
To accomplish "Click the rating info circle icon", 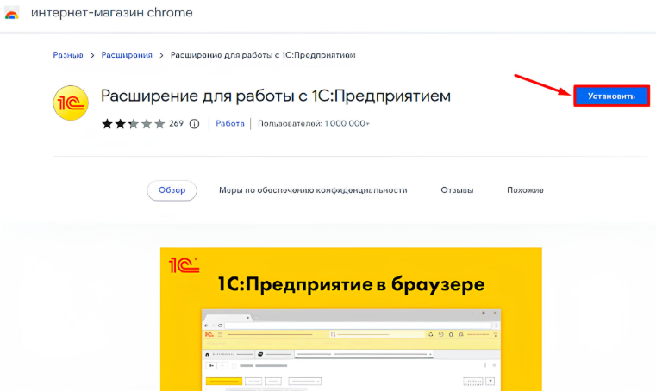I will pos(194,124).
